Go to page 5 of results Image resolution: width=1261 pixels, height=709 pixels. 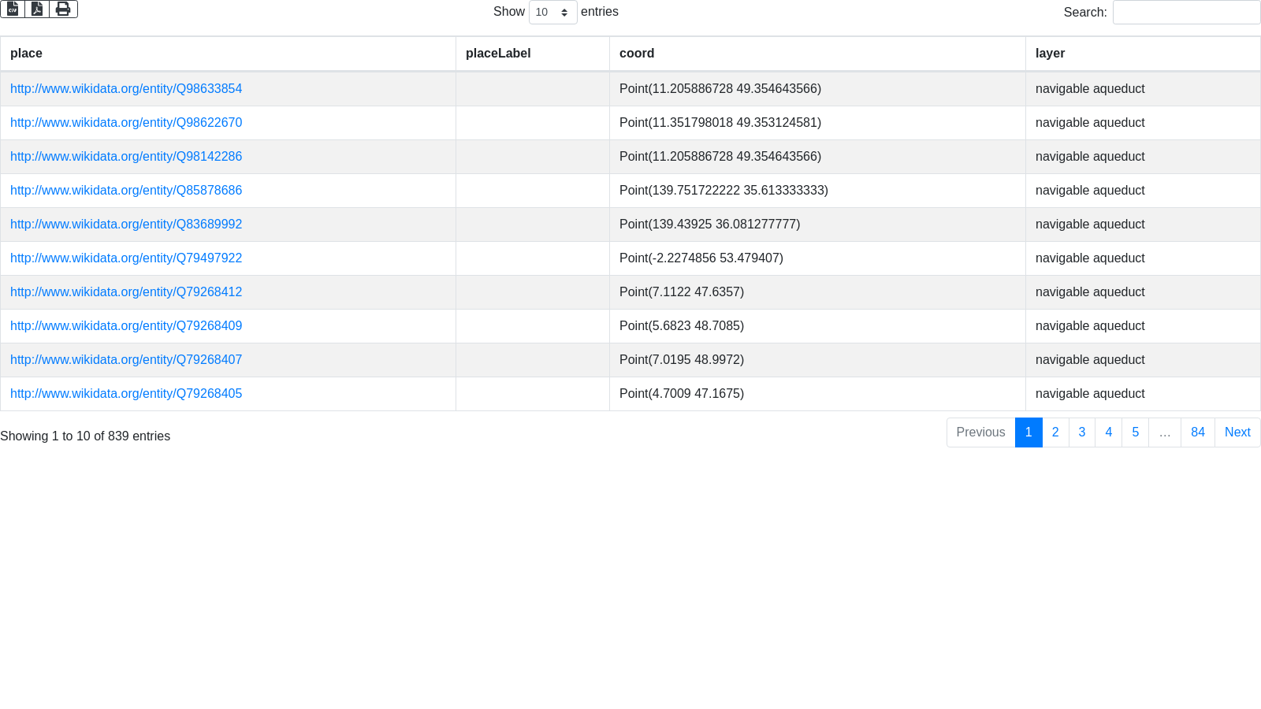(1135, 432)
